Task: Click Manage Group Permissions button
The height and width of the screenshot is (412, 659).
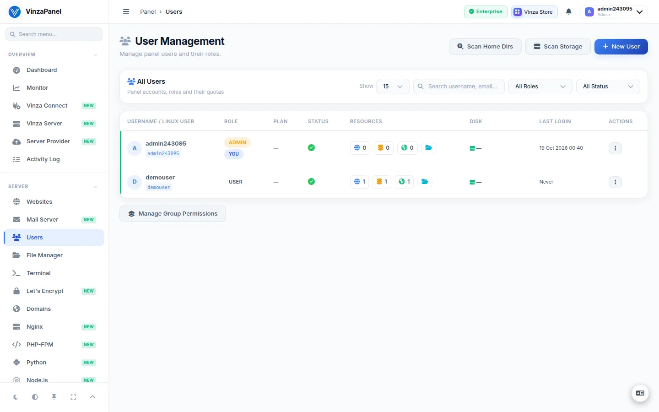Action: (x=173, y=214)
